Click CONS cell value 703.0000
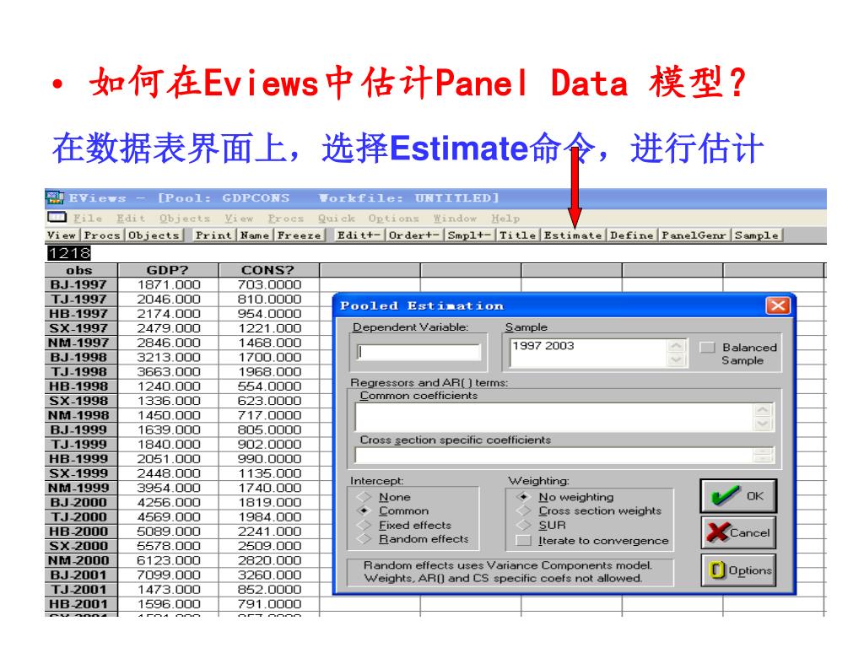The image size is (864, 648). pyautogui.click(x=269, y=285)
